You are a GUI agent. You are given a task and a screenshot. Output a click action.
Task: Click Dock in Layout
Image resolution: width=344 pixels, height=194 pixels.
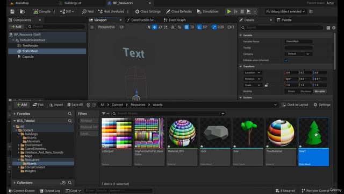pyautogui.click(x=295, y=105)
